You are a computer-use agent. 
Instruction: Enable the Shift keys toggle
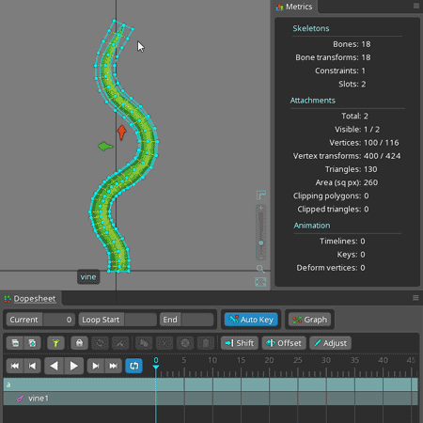[x=240, y=343]
